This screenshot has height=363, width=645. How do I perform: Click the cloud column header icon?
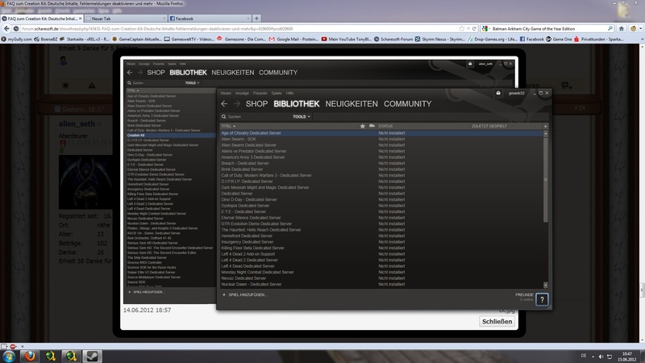click(x=371, y=127)
